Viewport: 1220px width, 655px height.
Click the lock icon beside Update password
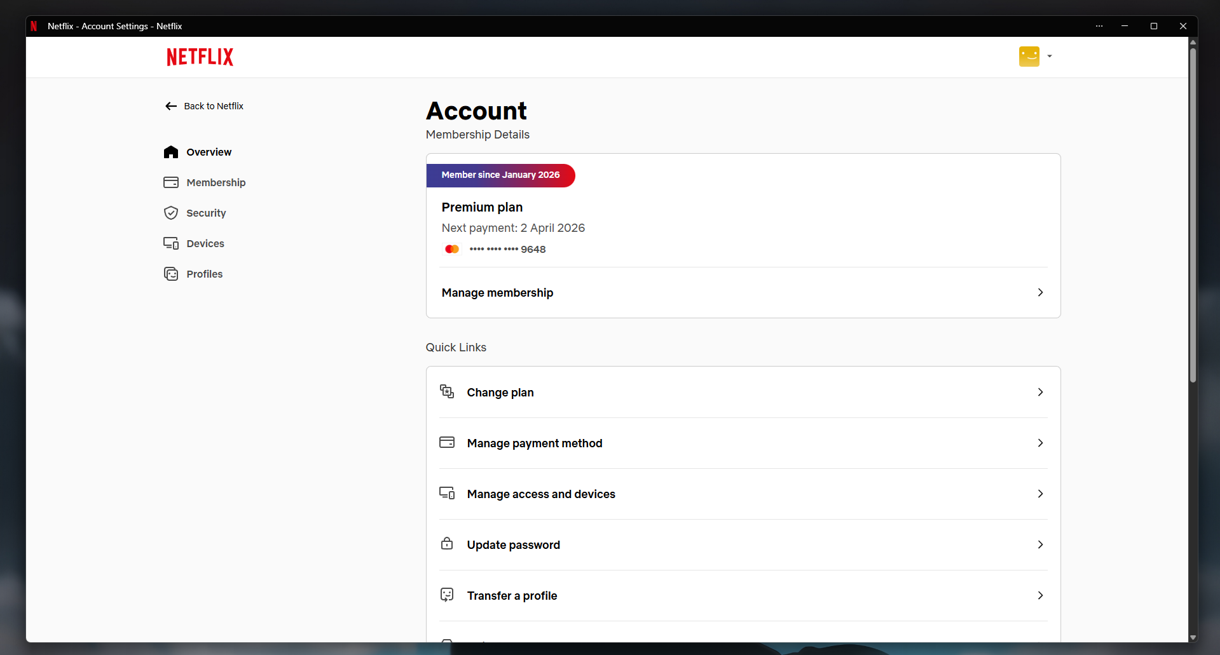pyautogui.click(x=447, y=544)
